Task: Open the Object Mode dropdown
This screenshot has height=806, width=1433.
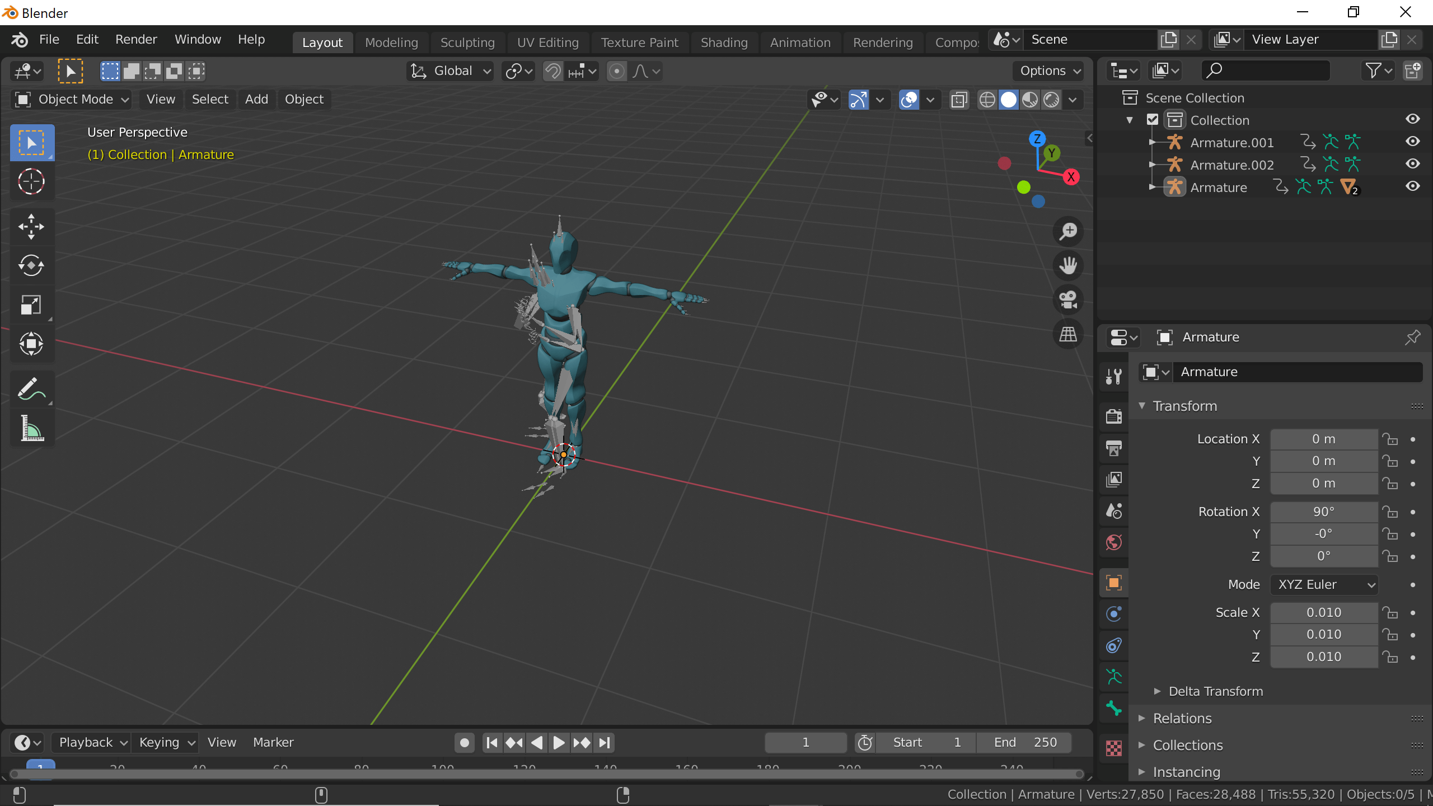Action: (71, 100)
